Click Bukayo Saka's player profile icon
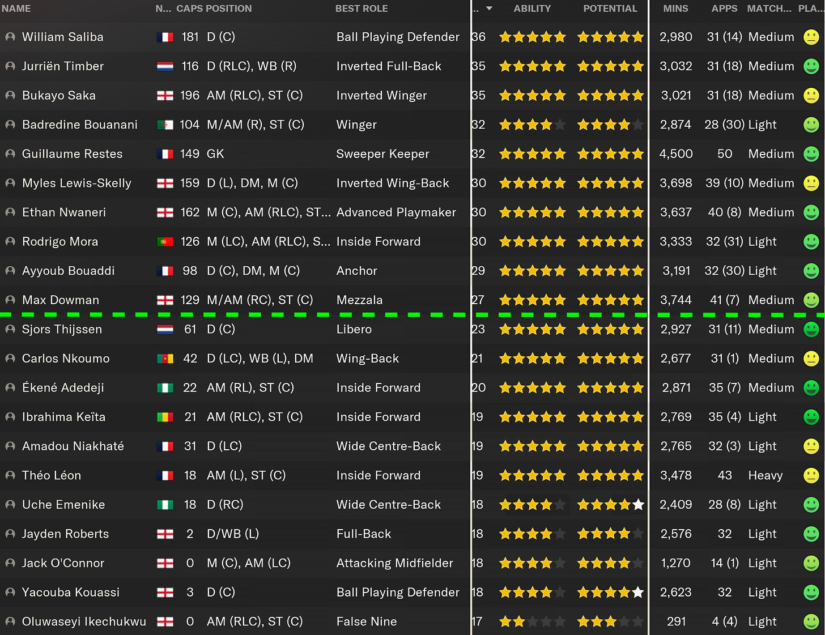The image size is (825, 635). 10,96
